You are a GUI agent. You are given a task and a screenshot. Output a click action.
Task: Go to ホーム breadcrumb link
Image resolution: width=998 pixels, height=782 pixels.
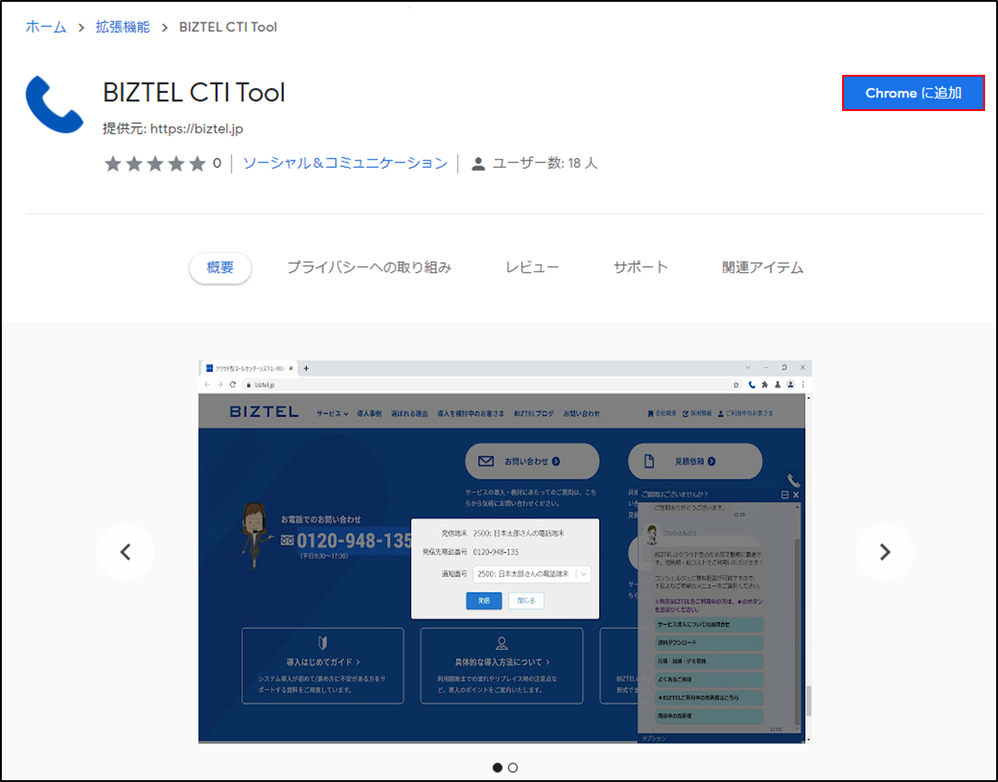pyautogui.click(x=46, y=27)
